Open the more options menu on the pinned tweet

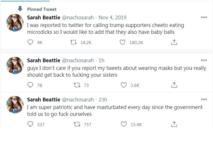click(204, 17)
